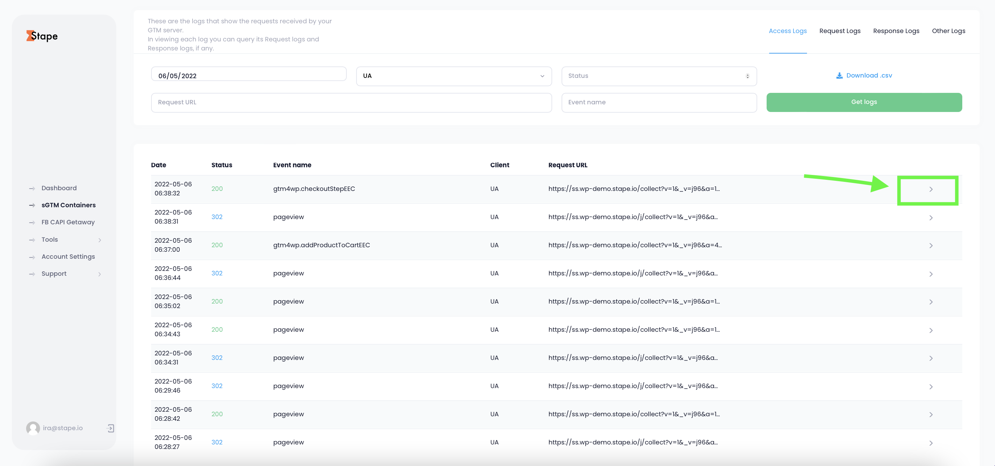Click the arrow icon beside Account Settings
The image size is (995, 466).
[32, 257]
